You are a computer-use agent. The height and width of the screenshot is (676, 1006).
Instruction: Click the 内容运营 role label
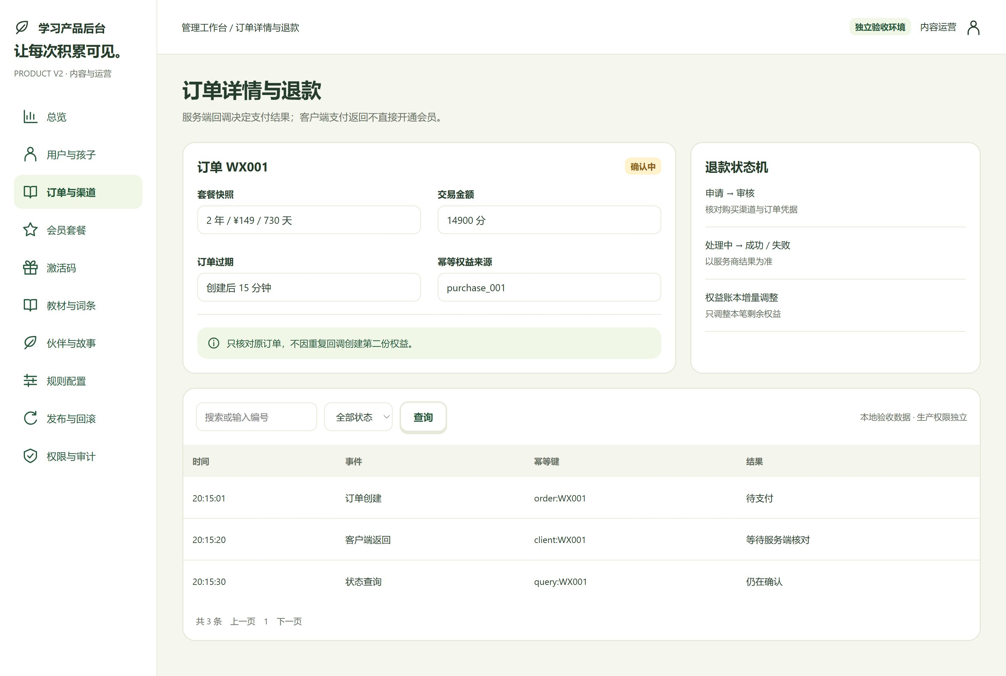tap(938, 27)
